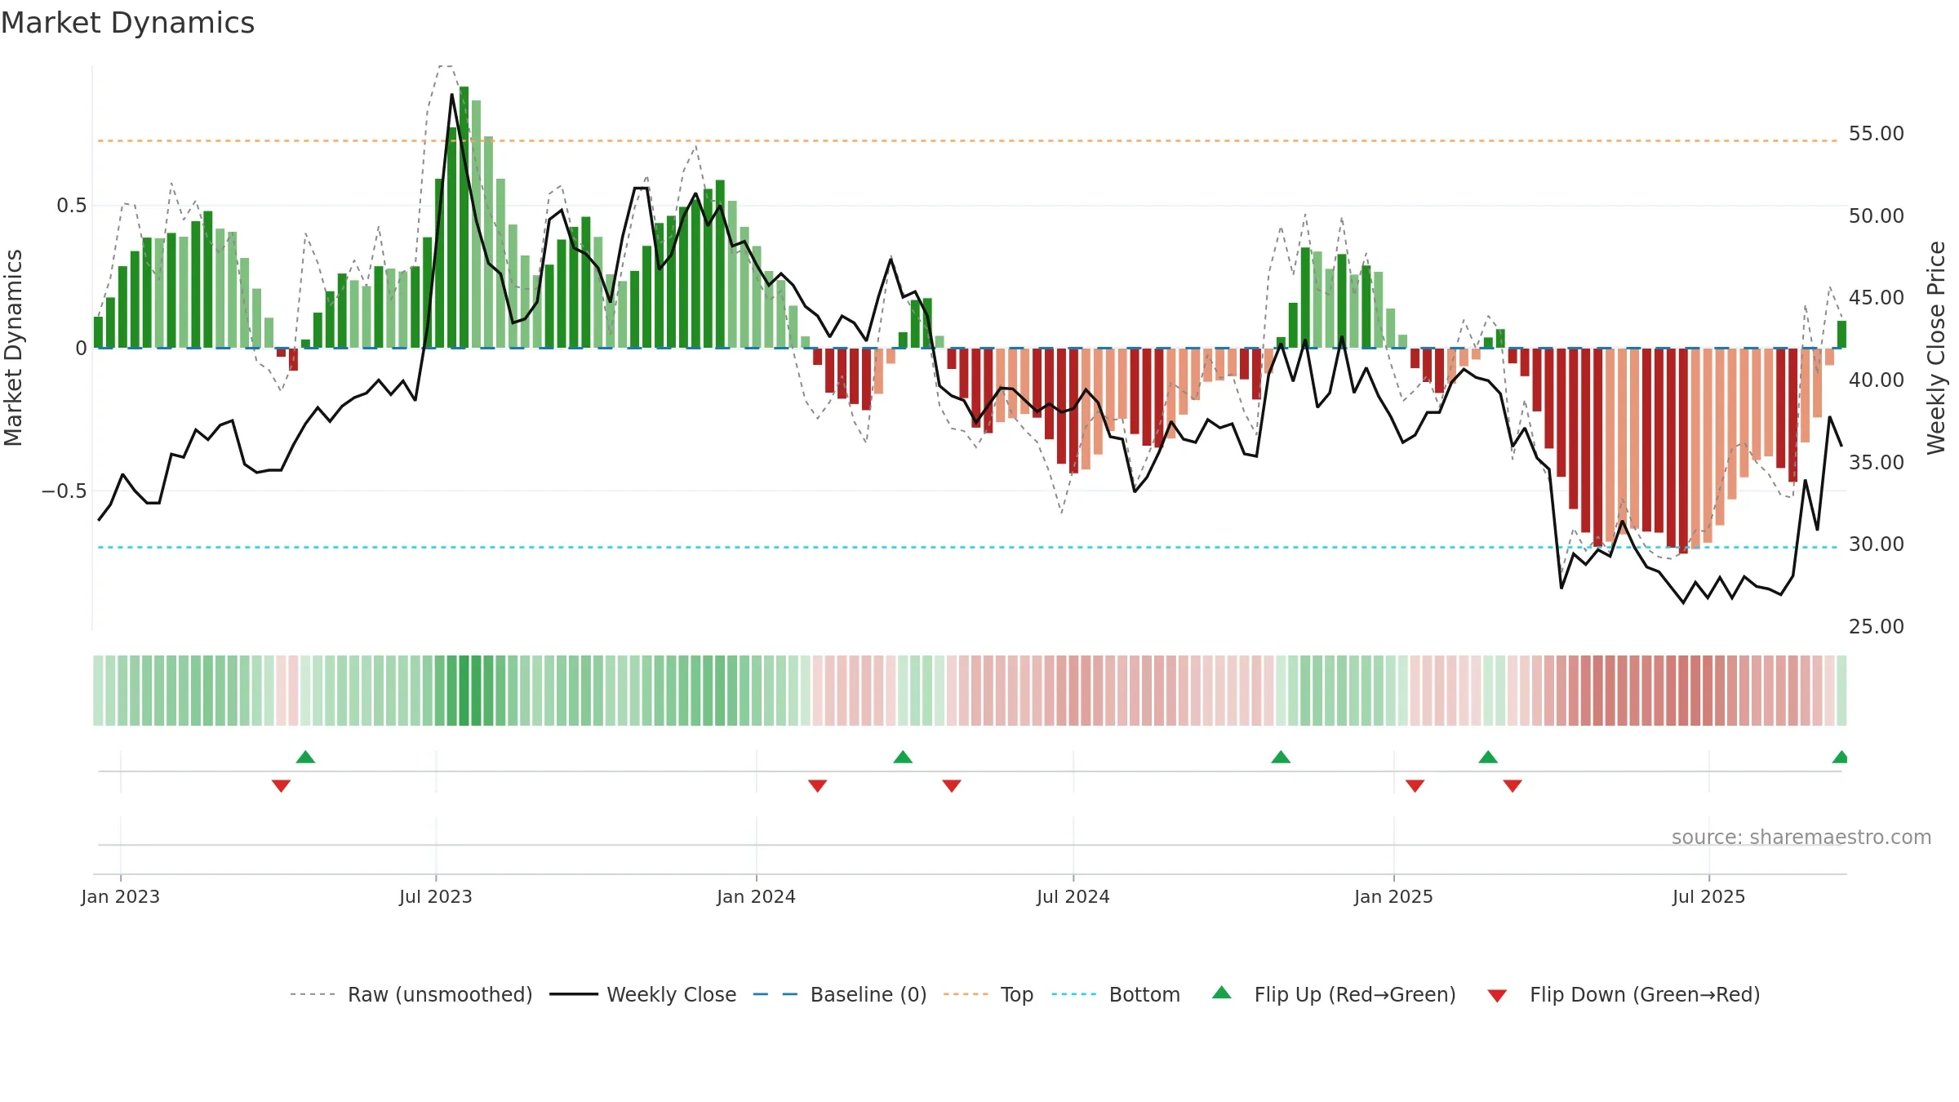Click the 25.00 price axis label
The image size is (1959, 1102).
coord(1877,626)
